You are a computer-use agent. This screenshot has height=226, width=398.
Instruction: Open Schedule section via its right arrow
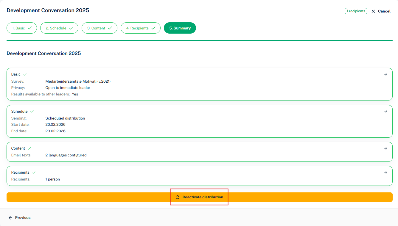pos(386,111)
